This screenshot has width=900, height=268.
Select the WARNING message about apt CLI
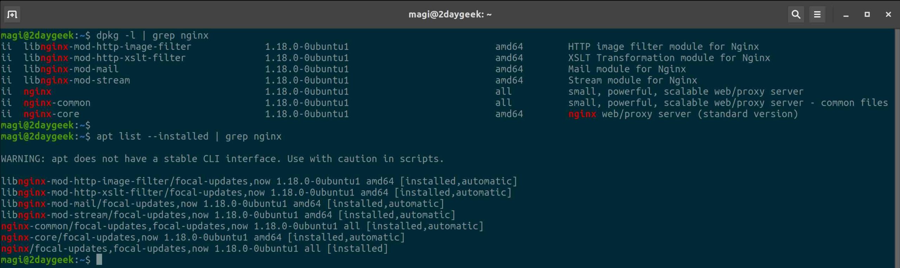(221, 158)
